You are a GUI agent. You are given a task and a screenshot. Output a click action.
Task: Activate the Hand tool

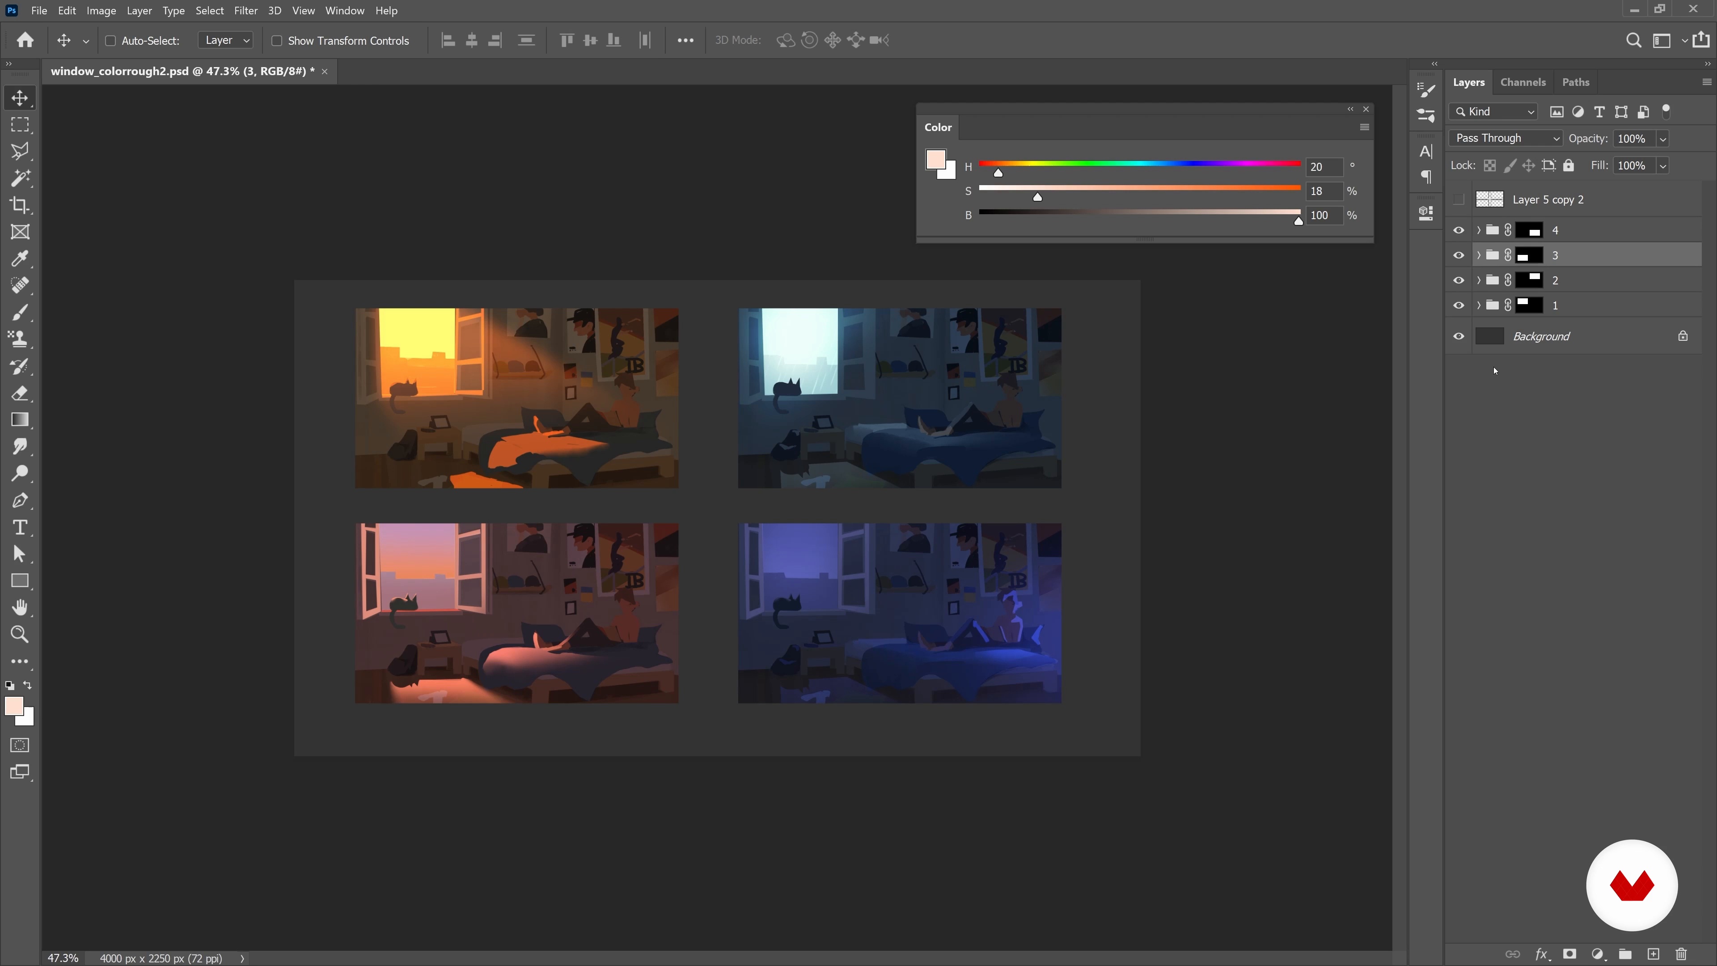[x=20, y=607]
